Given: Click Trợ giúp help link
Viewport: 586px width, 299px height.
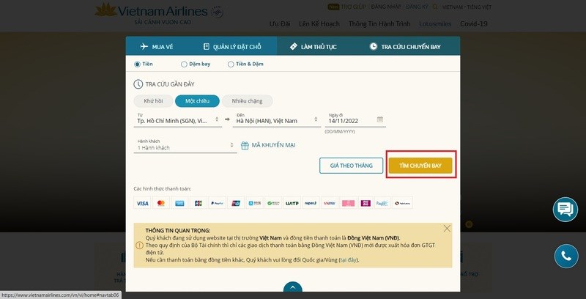Looking at the screenshot, I should point(354,7).
